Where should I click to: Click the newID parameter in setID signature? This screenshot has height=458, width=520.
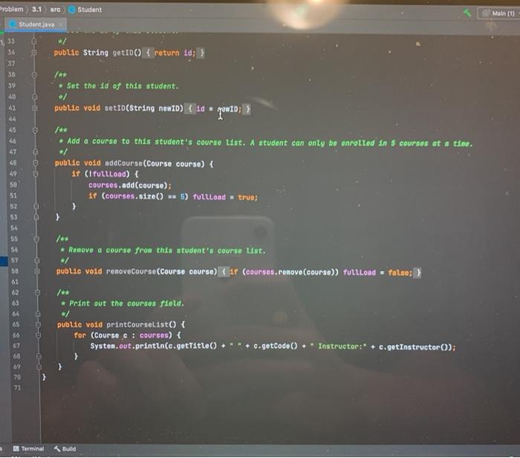coord(170,108)
